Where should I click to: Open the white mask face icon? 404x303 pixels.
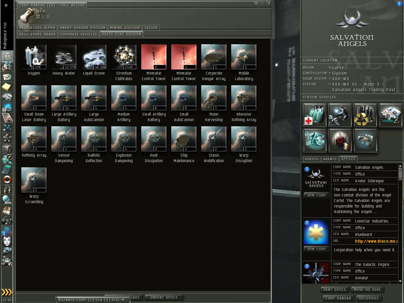[7, 241]
